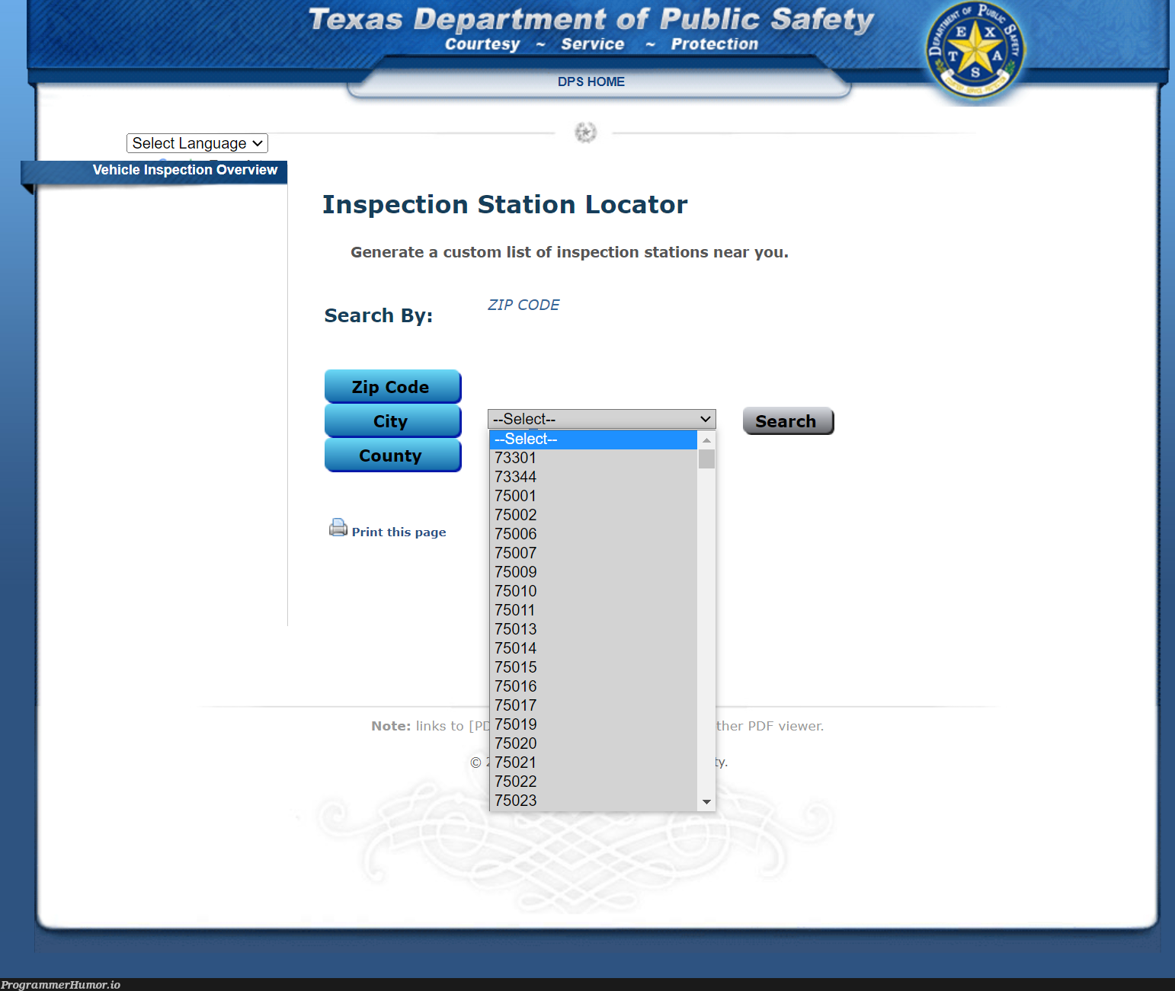Click the Texas DPS seal logo
This screenshot has height=991, width=1175.
[975, 51]
